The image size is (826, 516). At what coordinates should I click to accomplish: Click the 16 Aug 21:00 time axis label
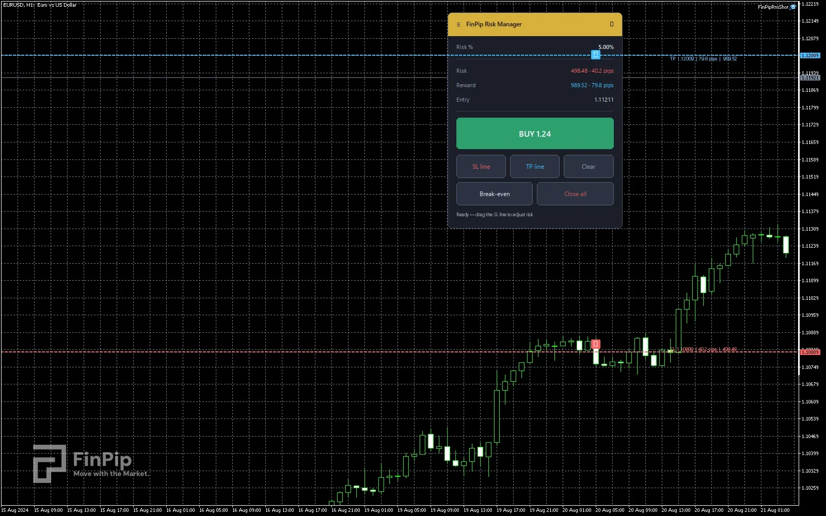click(345, 510)
